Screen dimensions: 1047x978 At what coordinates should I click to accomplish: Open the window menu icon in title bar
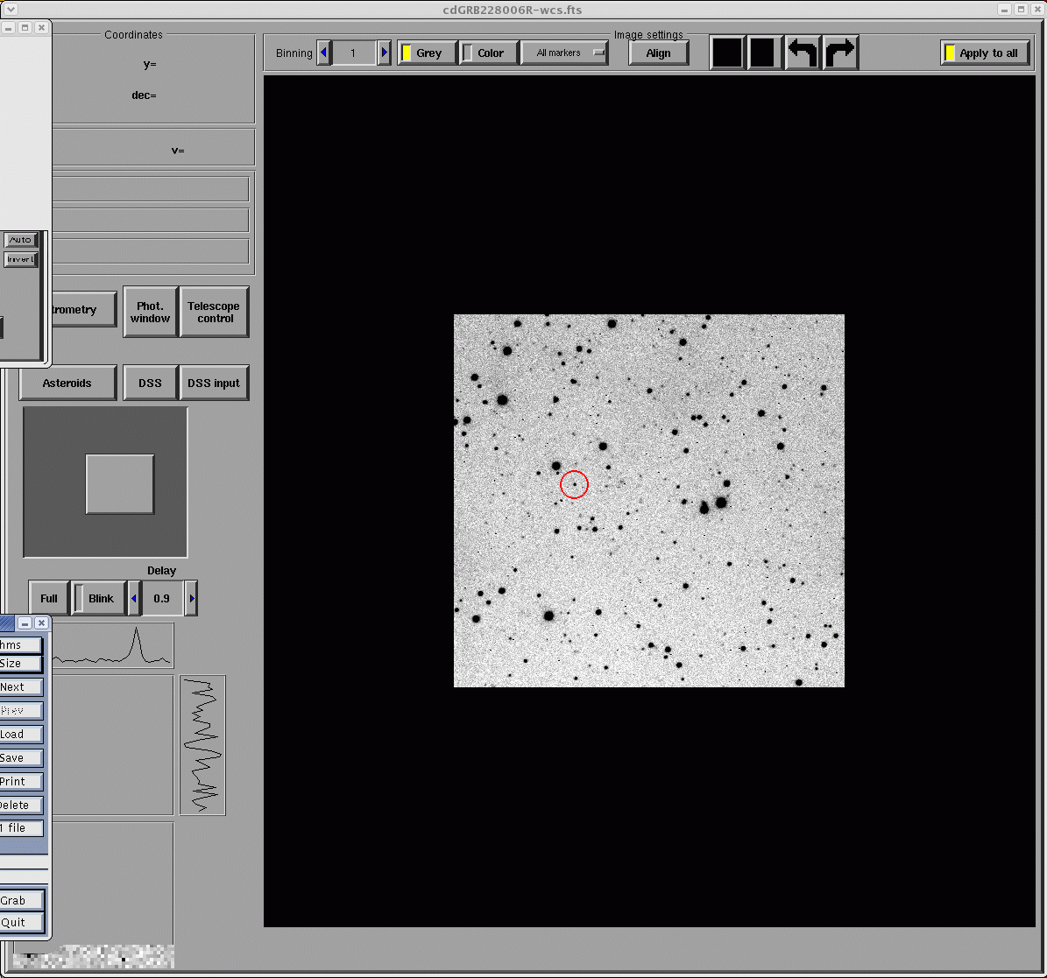coord(10,10)
